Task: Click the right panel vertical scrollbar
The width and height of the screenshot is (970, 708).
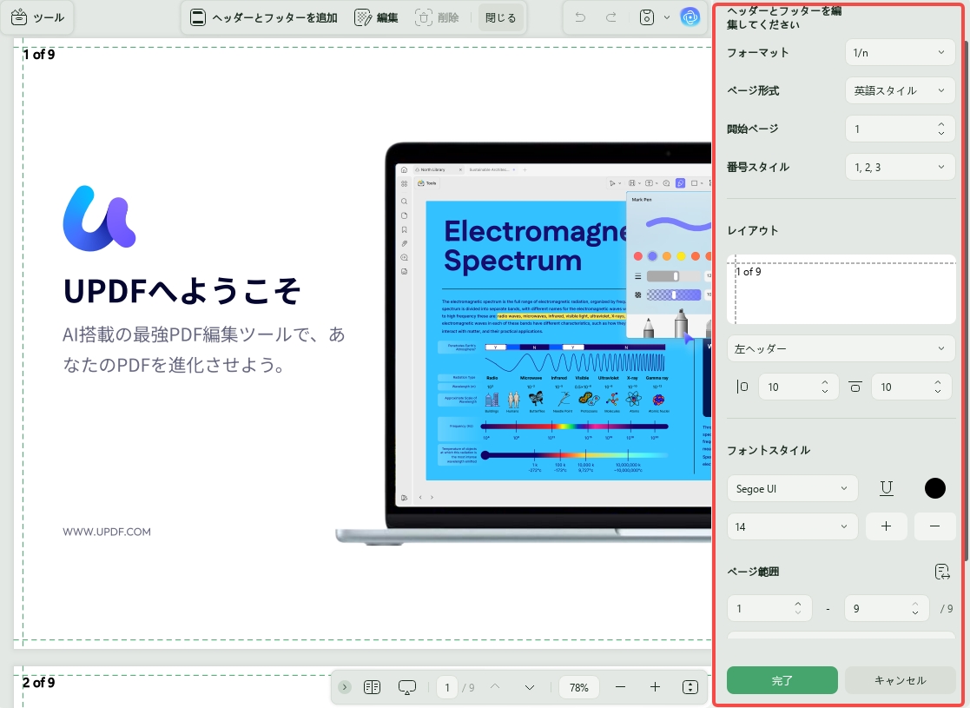Action: point(967,302)
